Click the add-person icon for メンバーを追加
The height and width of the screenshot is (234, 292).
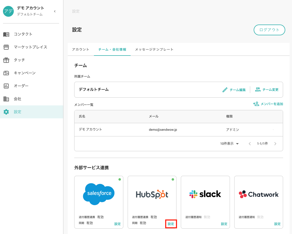[x=256, y=104]
